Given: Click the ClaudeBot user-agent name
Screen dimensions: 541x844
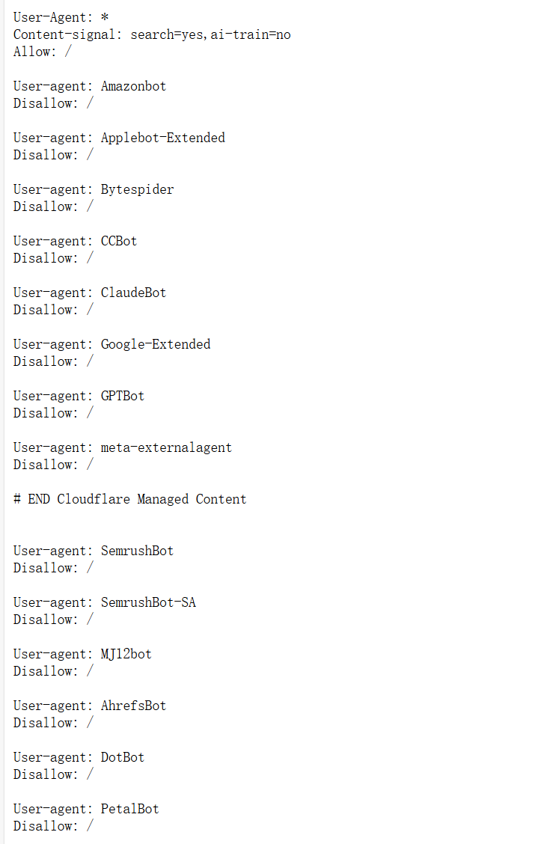Looking at the screenshot, I should coord(133,293).
